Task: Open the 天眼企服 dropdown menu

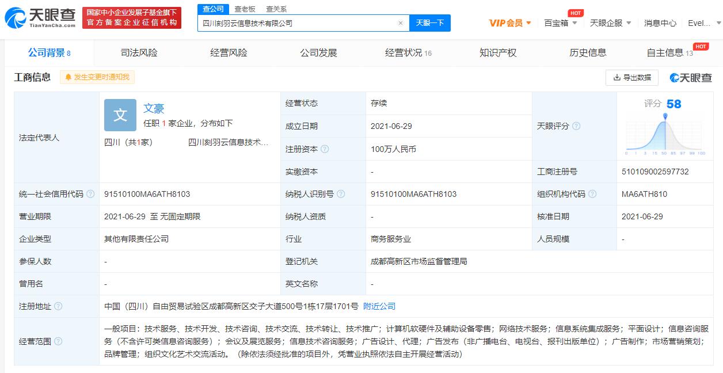Action: (x=611, y=23)
